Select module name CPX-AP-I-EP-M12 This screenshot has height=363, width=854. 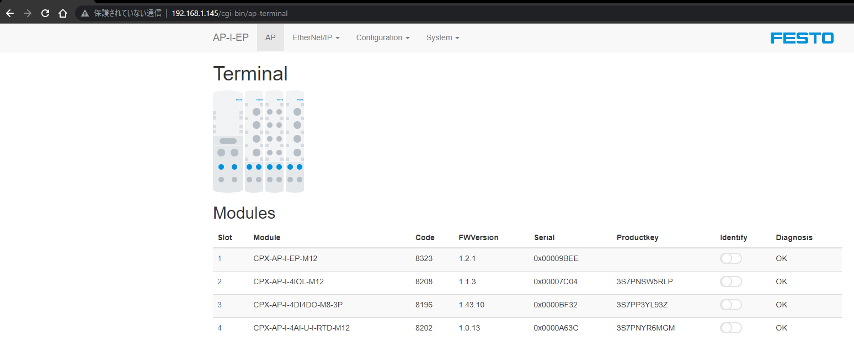point(285,258)
